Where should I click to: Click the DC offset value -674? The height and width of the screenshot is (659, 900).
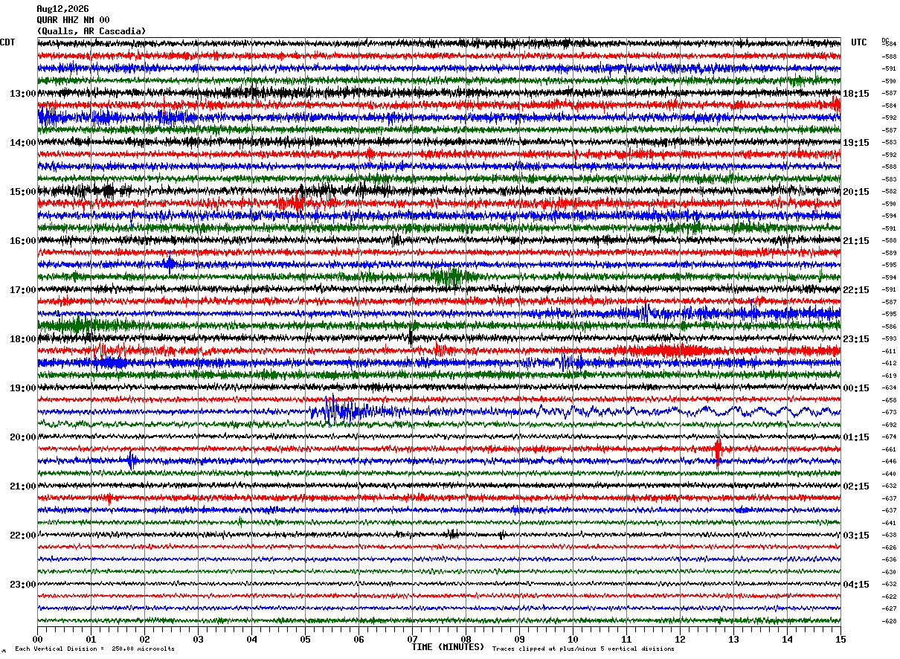click(x=889, y=437)
